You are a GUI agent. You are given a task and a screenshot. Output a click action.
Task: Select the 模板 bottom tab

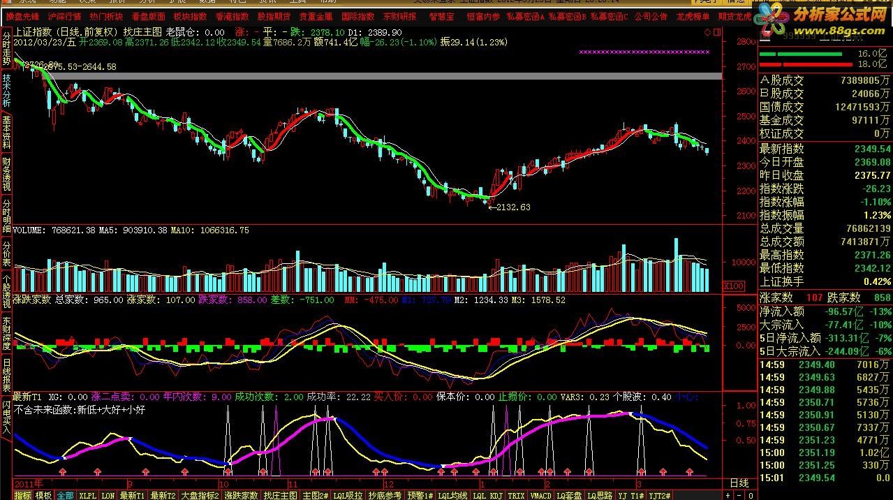coord(43,495)
